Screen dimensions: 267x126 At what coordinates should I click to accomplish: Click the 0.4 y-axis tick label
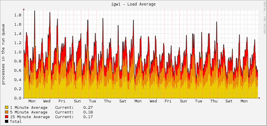pos(18,80)
